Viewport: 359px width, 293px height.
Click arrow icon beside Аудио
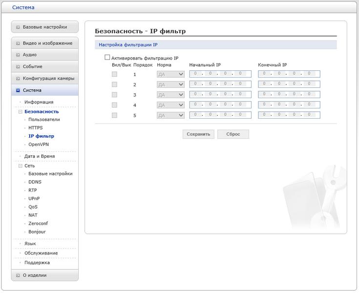[x=18, y=55]
